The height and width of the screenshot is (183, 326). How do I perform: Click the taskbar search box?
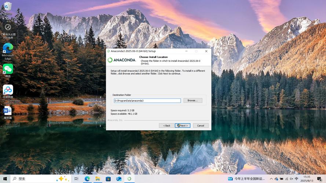coord(41,179)
